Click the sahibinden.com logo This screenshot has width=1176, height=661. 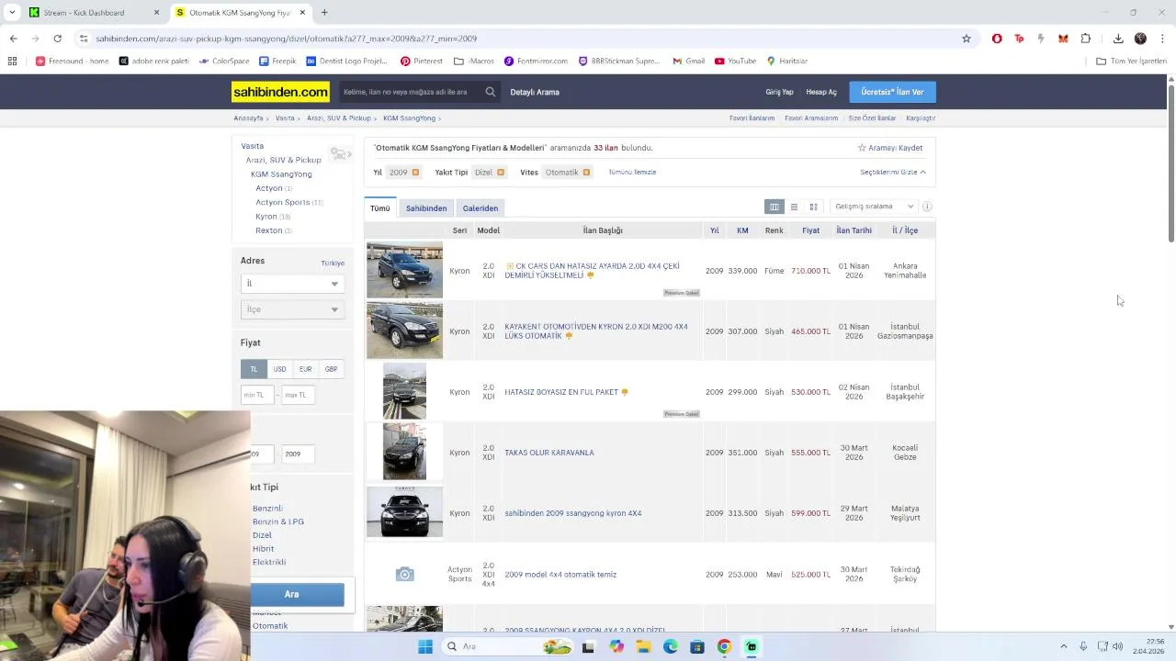(280, 92)
